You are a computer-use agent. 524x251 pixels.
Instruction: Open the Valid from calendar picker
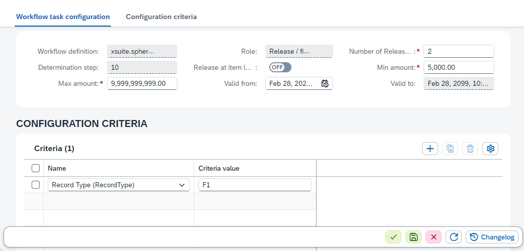(325, 84)
